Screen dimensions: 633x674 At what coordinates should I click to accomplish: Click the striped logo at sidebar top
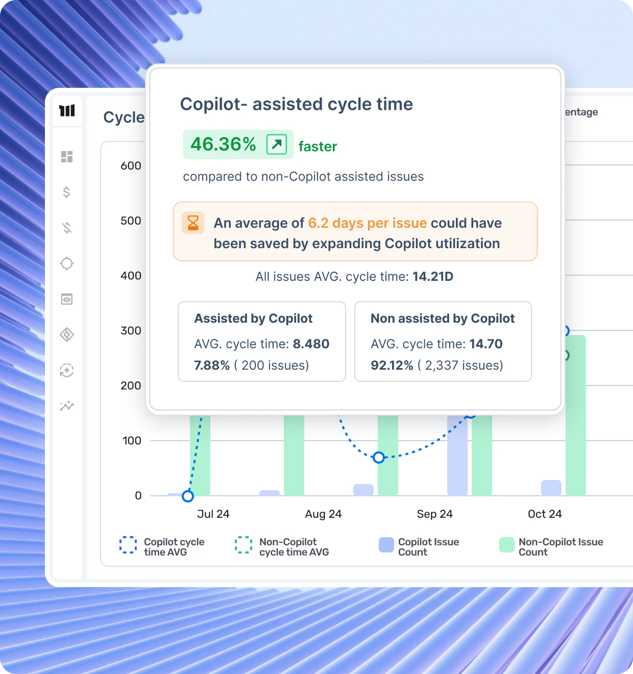[x=67, y=111]
